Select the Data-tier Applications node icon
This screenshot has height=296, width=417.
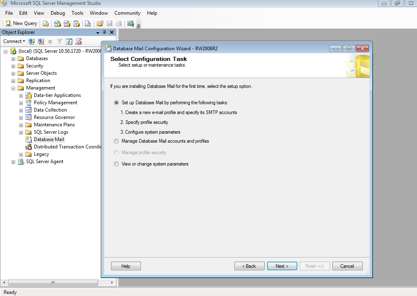point(29,95)
